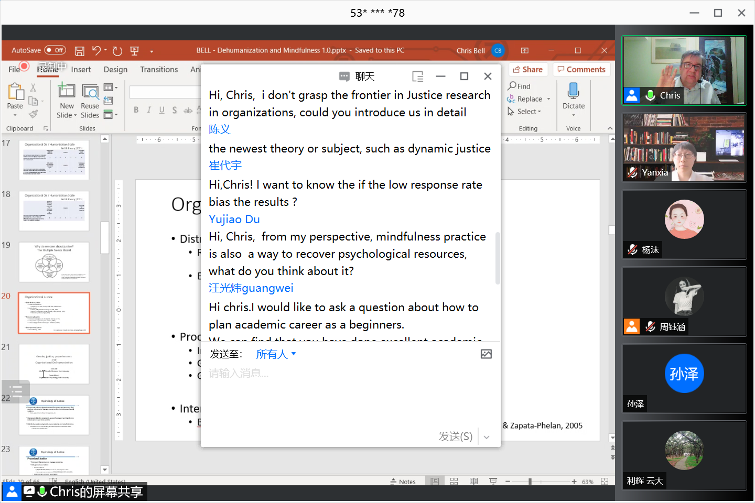Open the Design ribbon tab
This screenshot has width=755, height=503.
pyautogui.click(x=115, y=70)
